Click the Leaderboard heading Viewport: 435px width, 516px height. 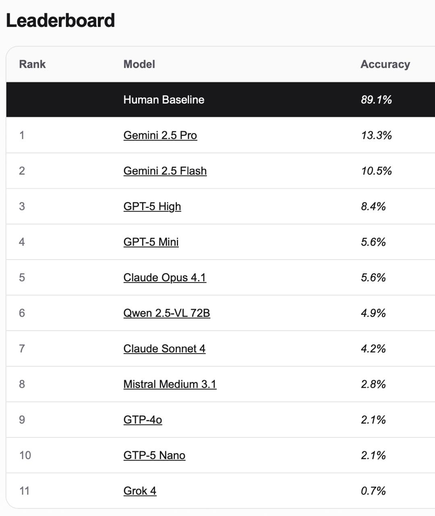click(60, 21)
